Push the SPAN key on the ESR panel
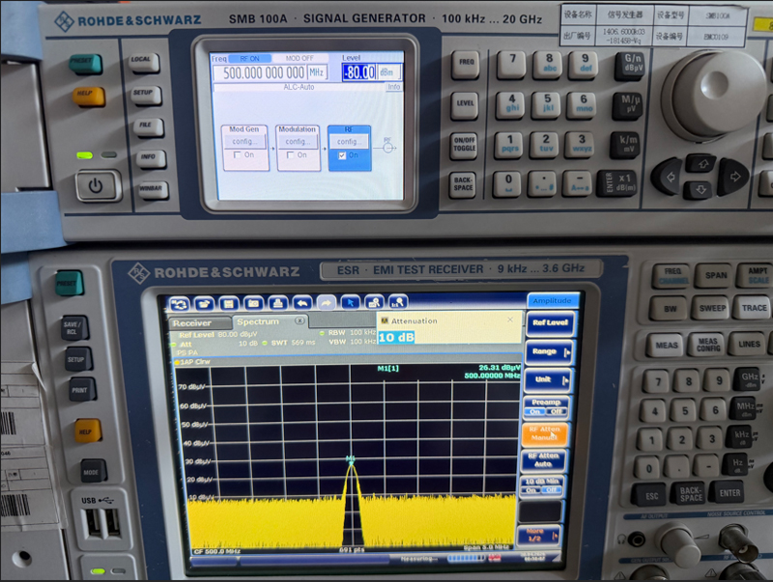The image size is (773, 582). [714, 275]
